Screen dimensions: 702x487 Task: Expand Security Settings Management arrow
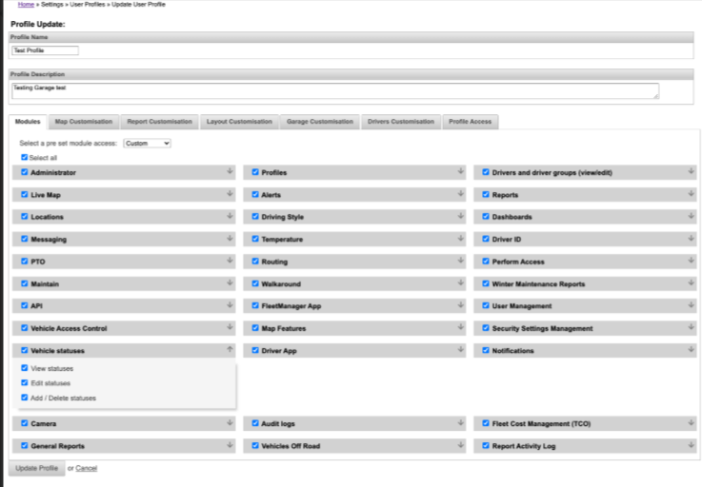click(x=691, y=327)
